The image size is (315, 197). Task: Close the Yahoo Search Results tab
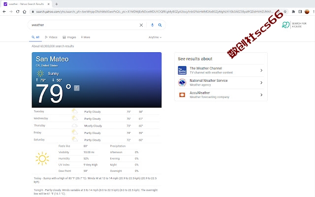tap(48, 4)
